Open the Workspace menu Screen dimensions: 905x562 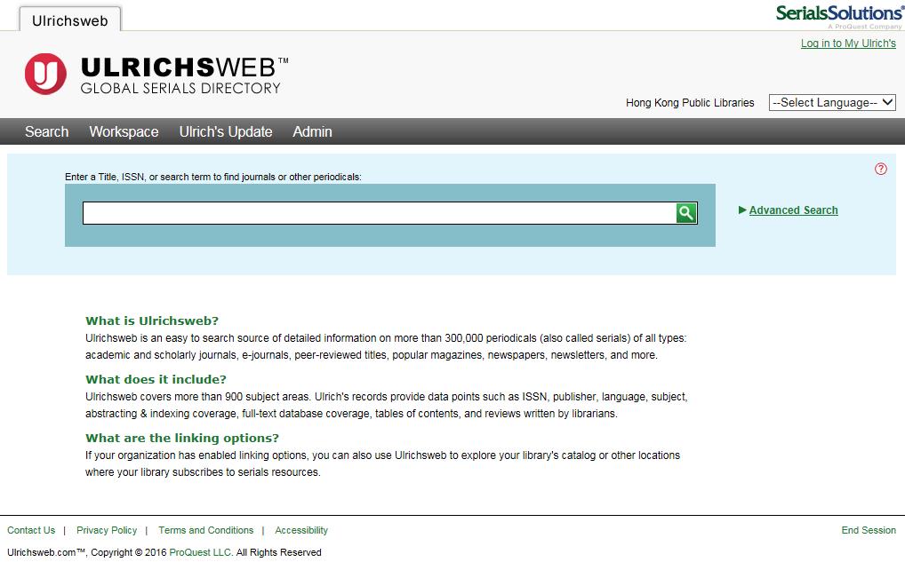124,131
